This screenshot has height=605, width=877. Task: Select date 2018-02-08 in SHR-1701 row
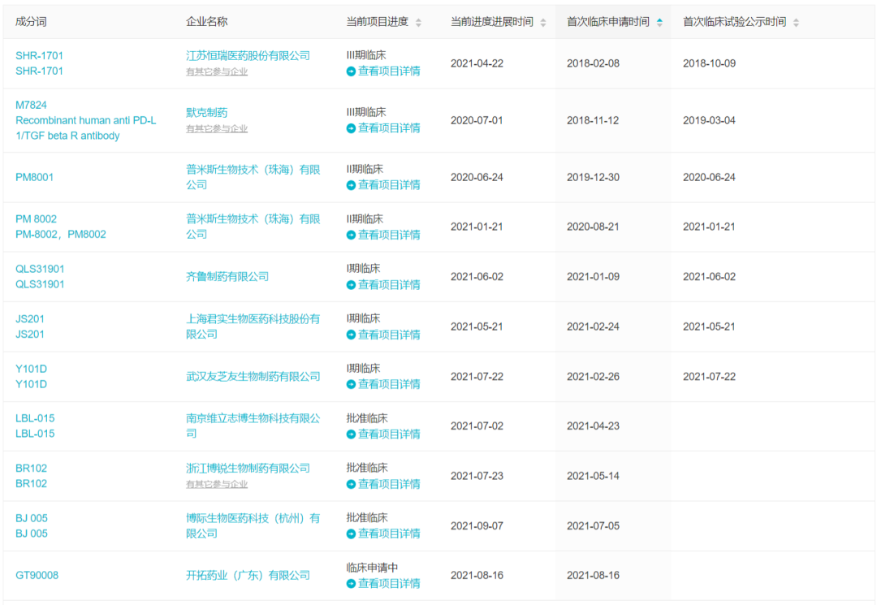[593, 63]
